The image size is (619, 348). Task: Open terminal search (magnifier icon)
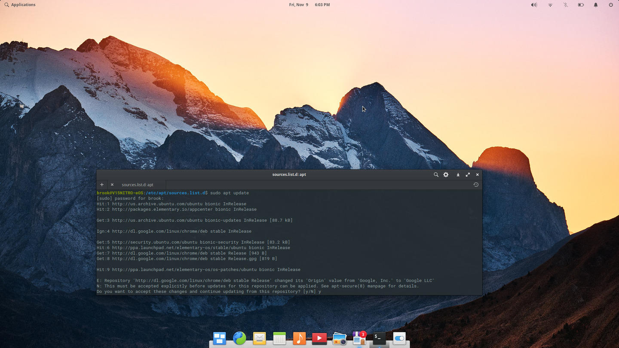pos(436,174)
